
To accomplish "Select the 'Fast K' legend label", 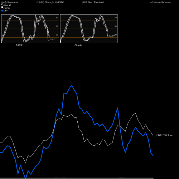I will [6, 8].
